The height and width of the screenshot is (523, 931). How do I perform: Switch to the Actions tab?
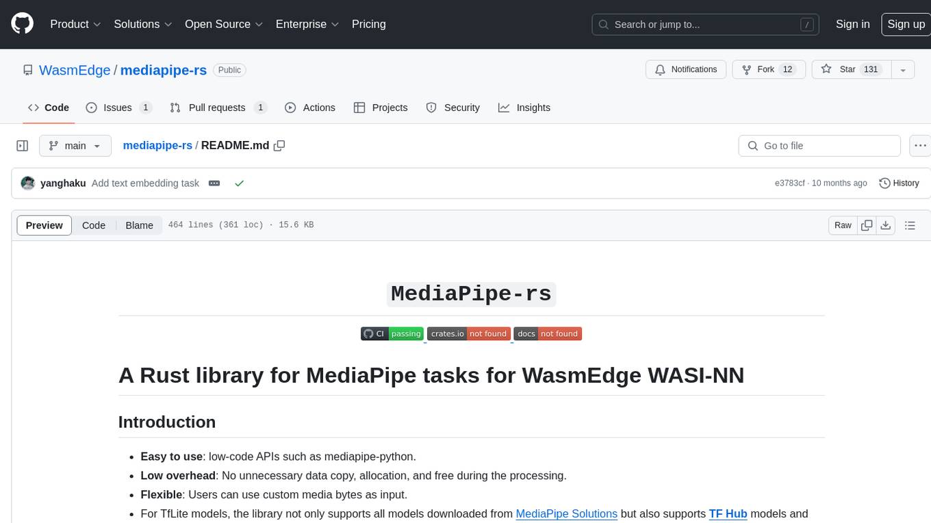[309, 107]
